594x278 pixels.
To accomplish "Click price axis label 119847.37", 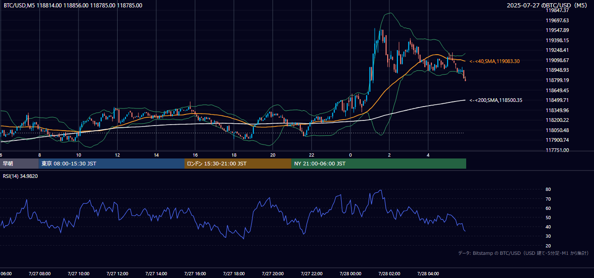I will pyautogui.click(x=557, y=10).
